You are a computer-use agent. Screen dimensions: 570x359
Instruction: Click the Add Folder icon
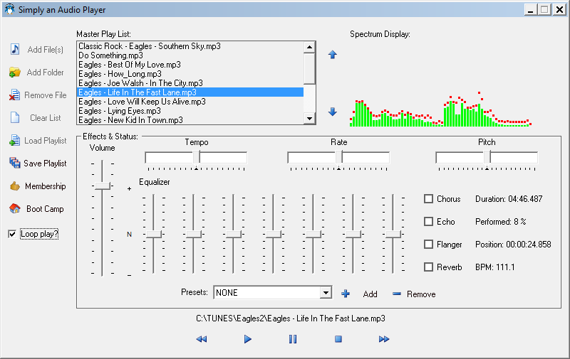[x=14, y=73]
